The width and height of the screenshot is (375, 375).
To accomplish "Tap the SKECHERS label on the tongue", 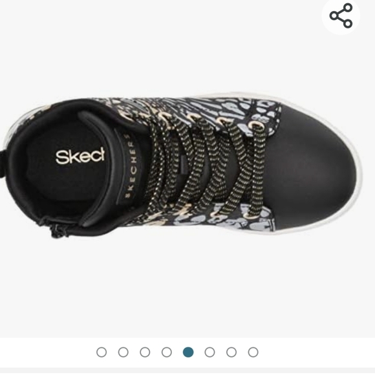I will [131, 166].
